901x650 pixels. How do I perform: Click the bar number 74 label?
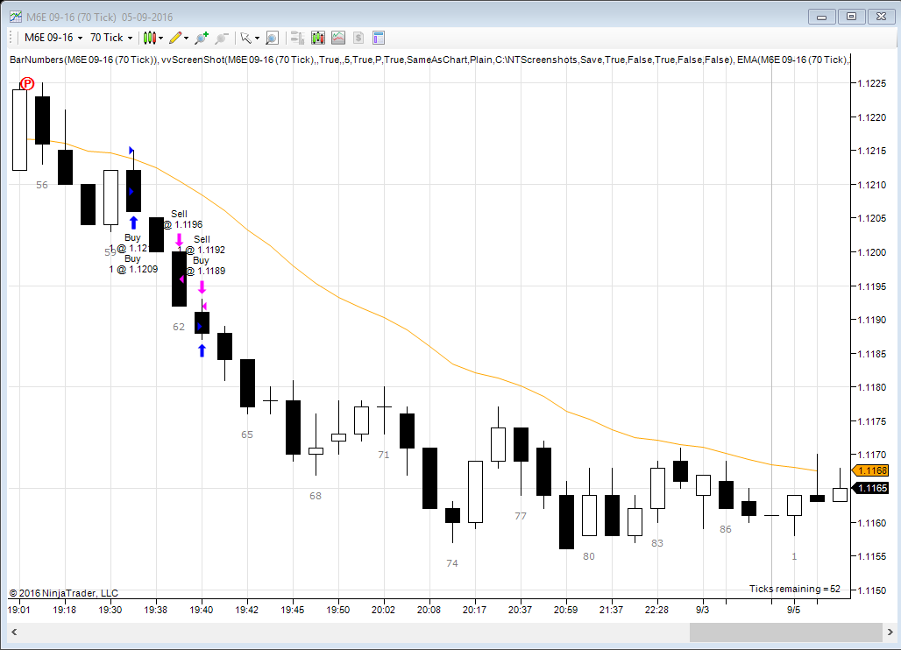(452, 564)
